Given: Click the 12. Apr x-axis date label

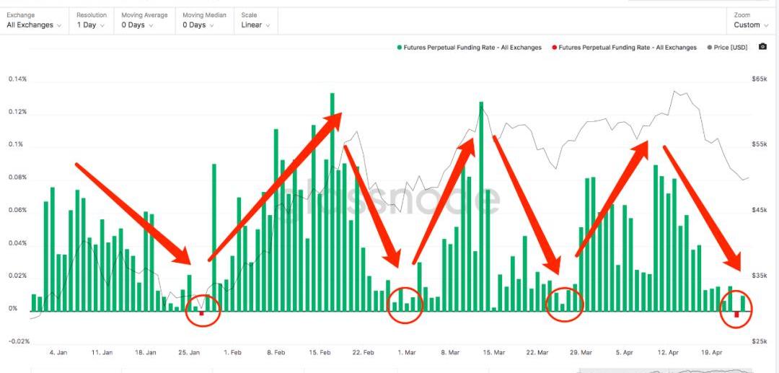Looking at the screenshot, I should click(x=669, y=353).
